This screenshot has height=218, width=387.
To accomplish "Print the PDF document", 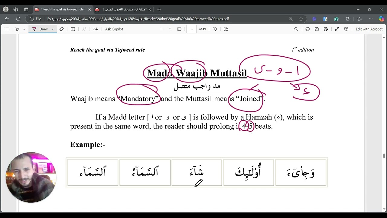I will coord(307,29).
